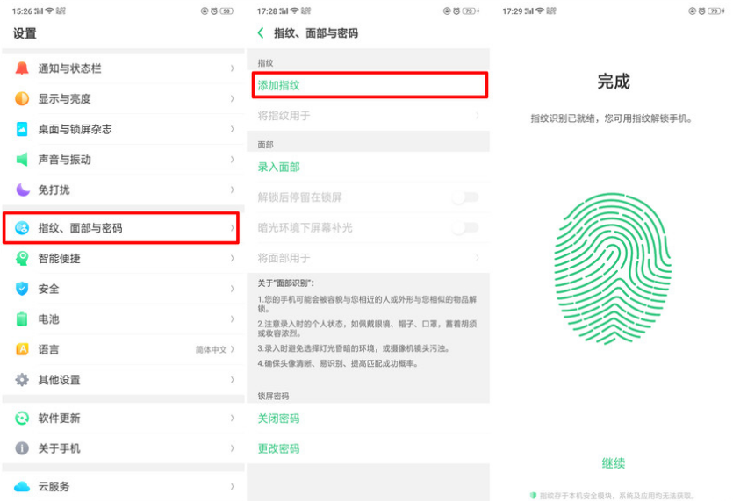Image resolution: width=733 pixels, height=501 pixels.
Task: Tap 关于"面部识别" notice heading
Action: (x=286, y=283)
